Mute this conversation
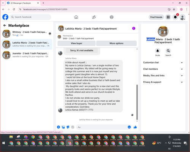The image size is (190, 152). pos(157,51)
